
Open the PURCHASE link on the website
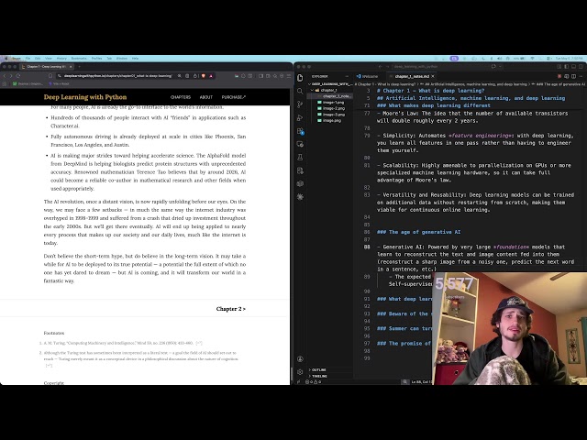[234, 97]
